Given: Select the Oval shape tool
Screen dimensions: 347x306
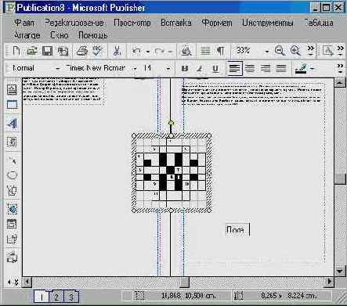Looking at the screenshot, I should tap(13, 175).
